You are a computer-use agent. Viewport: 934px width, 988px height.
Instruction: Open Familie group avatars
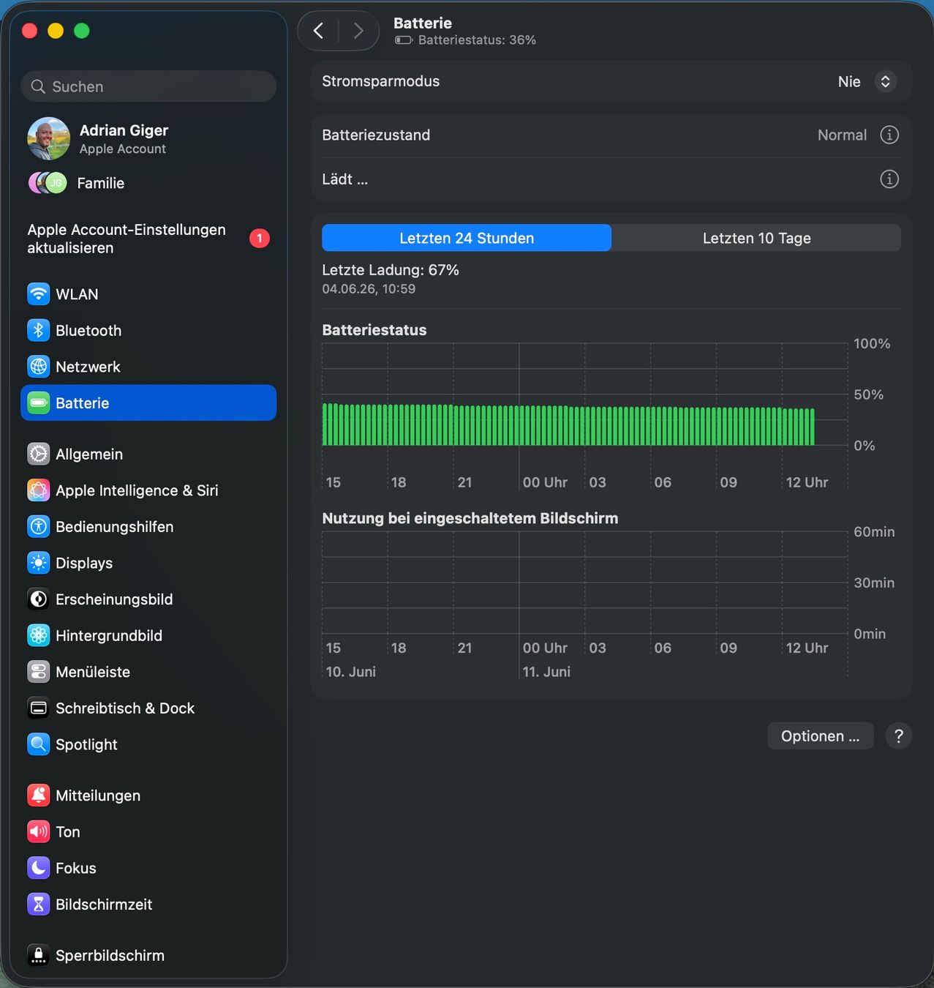[x=48, y=182]
